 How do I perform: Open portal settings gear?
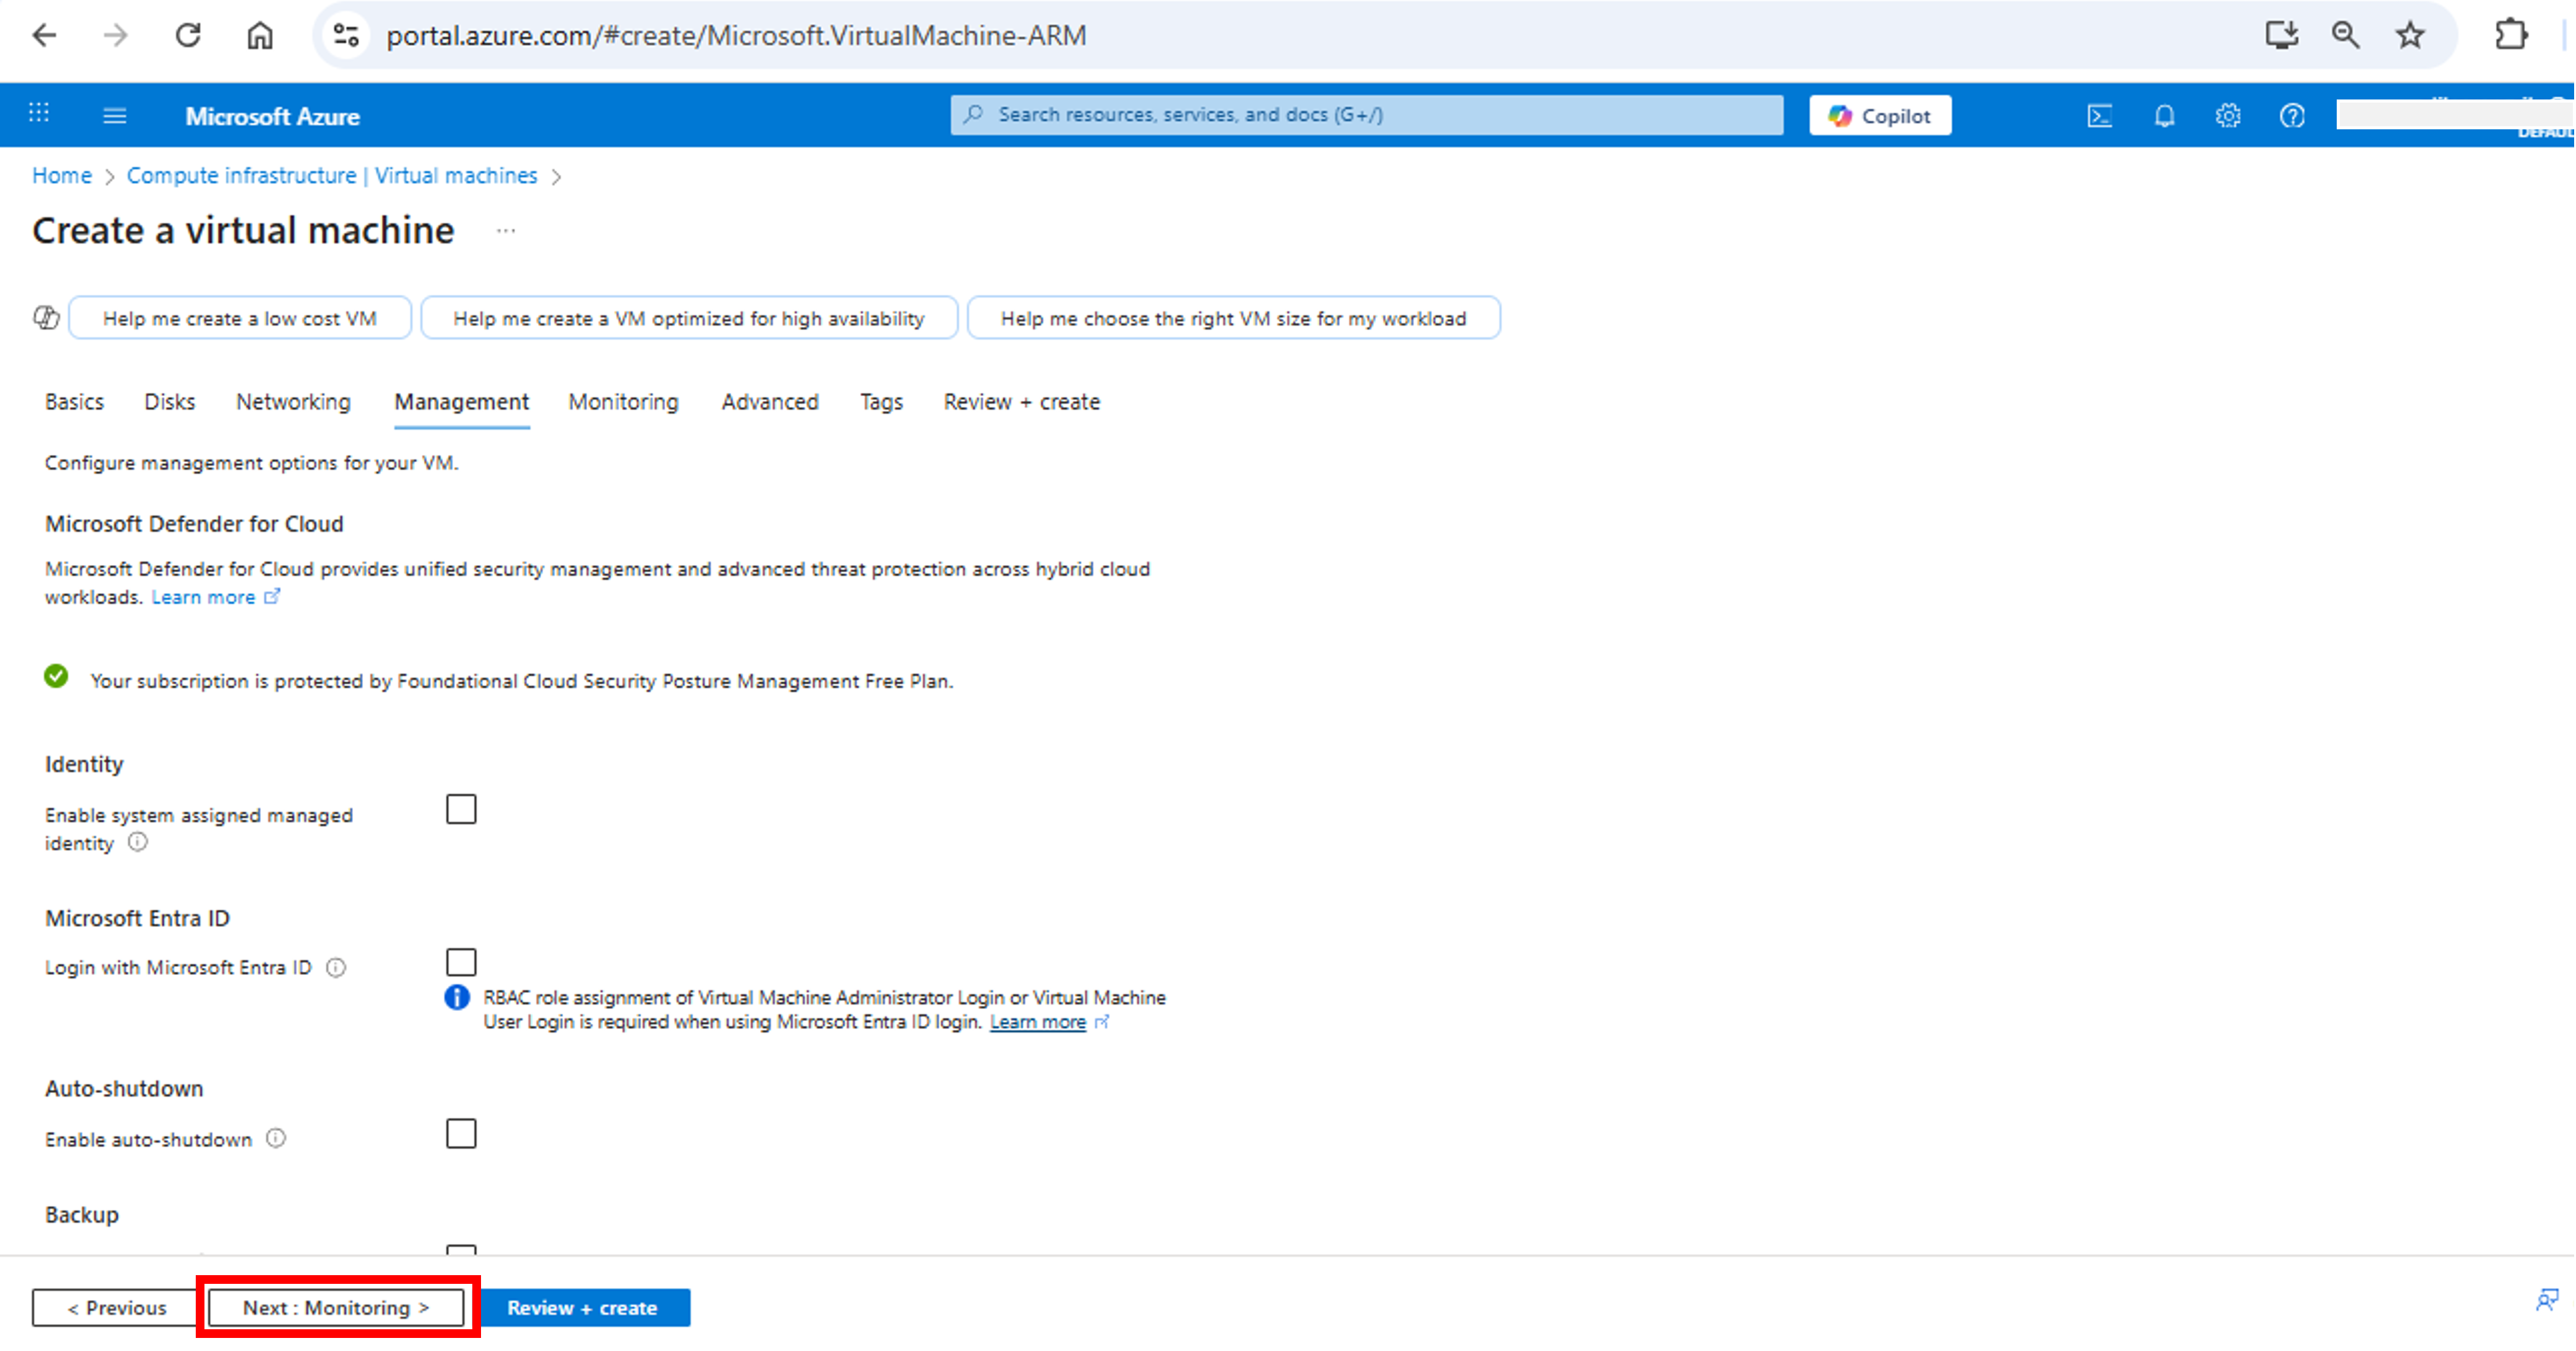click(2228, 115)
